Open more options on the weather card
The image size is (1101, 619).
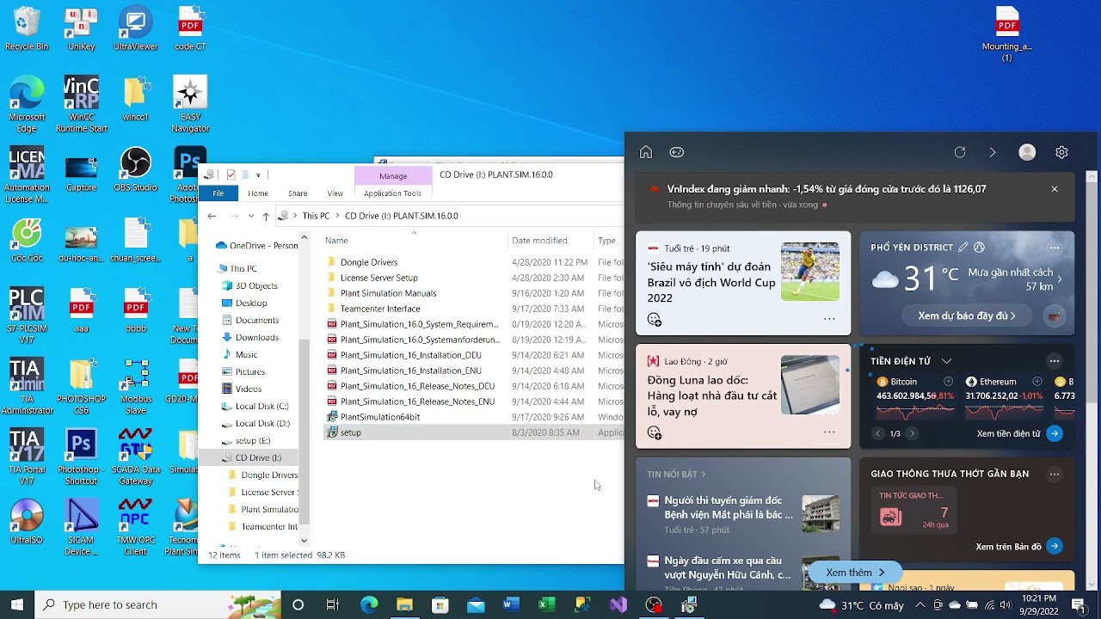pos(1055,248)
